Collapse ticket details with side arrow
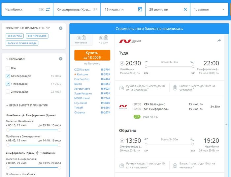231x177 pixels. tap(226, 124)
